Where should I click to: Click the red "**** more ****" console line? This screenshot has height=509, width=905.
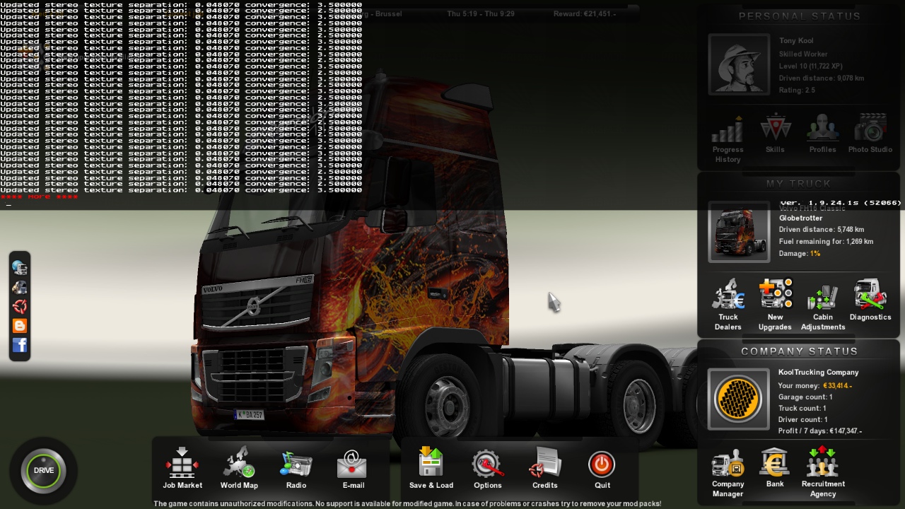click(x=39, y=197)
